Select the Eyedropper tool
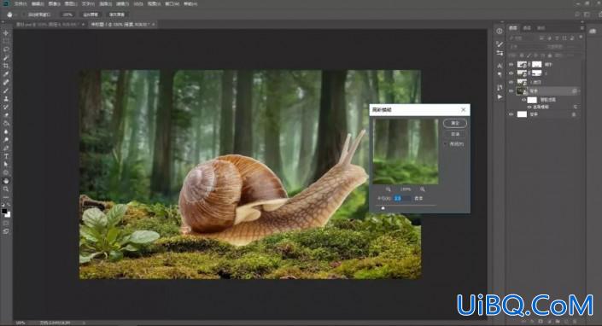 coord(6,74)
